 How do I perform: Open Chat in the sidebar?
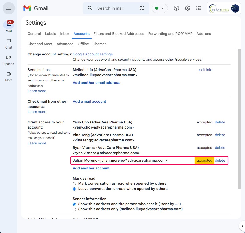[x=9, y=44]
